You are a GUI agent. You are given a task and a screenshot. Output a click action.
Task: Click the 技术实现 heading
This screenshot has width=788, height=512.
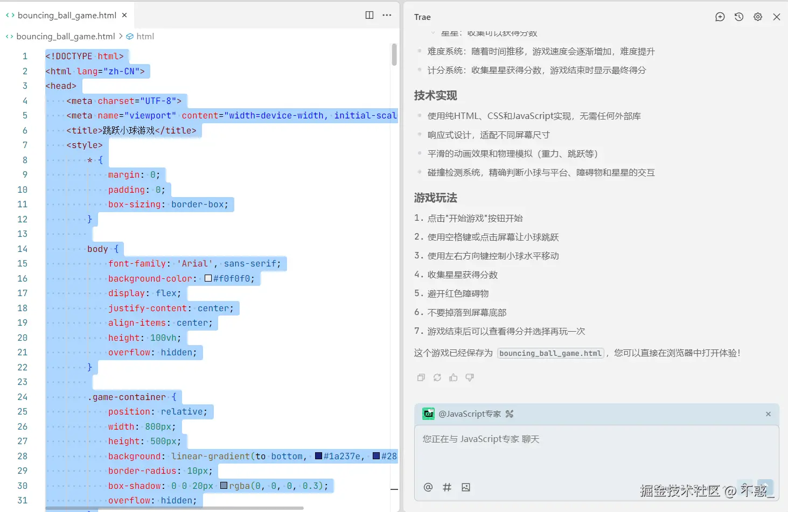click(x=435, y=95)
